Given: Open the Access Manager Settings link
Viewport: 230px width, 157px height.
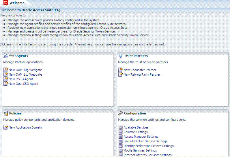Looking at the screenshot, I should click(141, 137).
